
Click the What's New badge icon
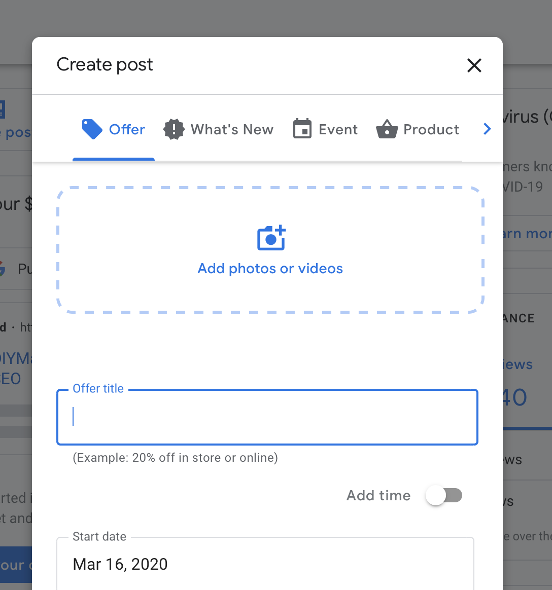[174, 129]
